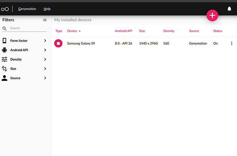The width and height of the screenshot is (237, 156).
Task: Sort devices by Type column
Action: click(59, 31)
